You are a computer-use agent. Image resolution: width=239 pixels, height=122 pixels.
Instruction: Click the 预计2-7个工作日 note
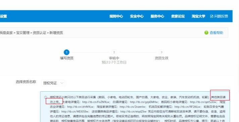pyautogui.click(x=114, y=63)
